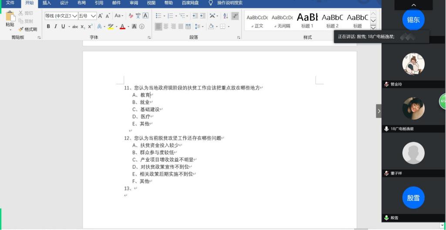
Task: Click the sort (A-Z) icon
Action: pyautogui.click(x=225, y=16)
